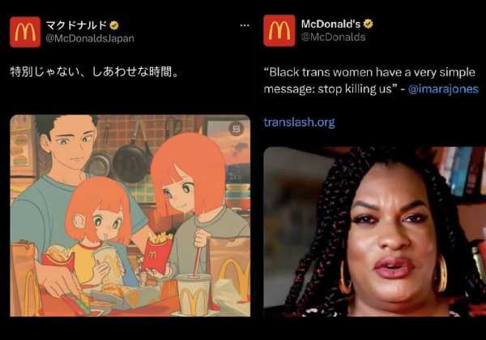Open the anime family illustration image

[130, 216]
